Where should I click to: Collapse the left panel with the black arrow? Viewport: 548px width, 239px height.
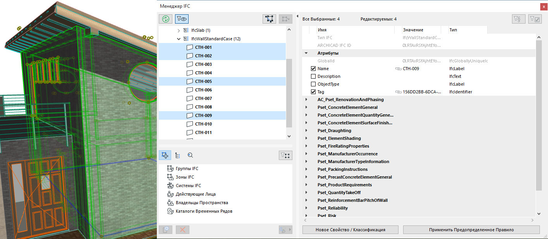pyautogui.click(x=297, y=17)
